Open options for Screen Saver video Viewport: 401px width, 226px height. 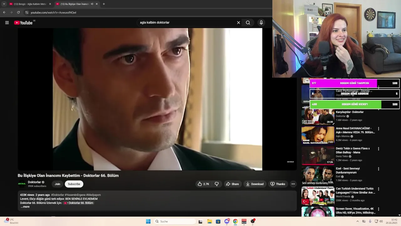pos(378,209)
